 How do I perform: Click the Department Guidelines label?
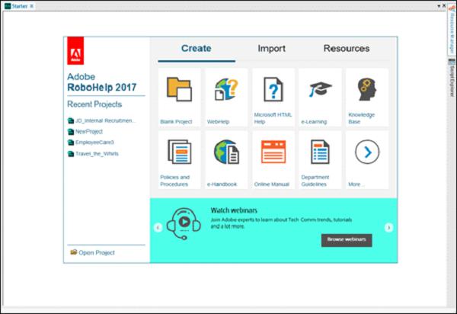click(x=315, y=181)
